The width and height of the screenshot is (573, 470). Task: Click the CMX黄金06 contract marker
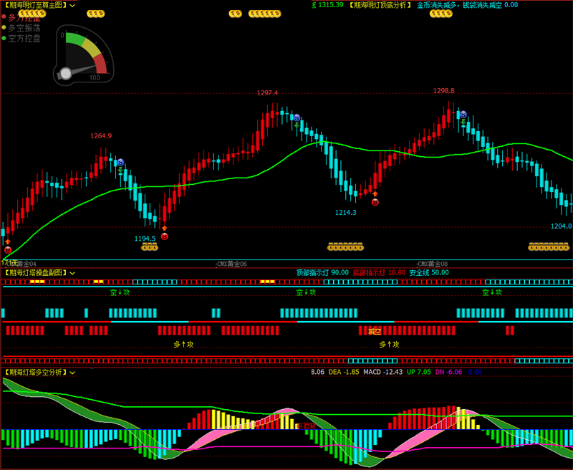click(x=231, y=264)
